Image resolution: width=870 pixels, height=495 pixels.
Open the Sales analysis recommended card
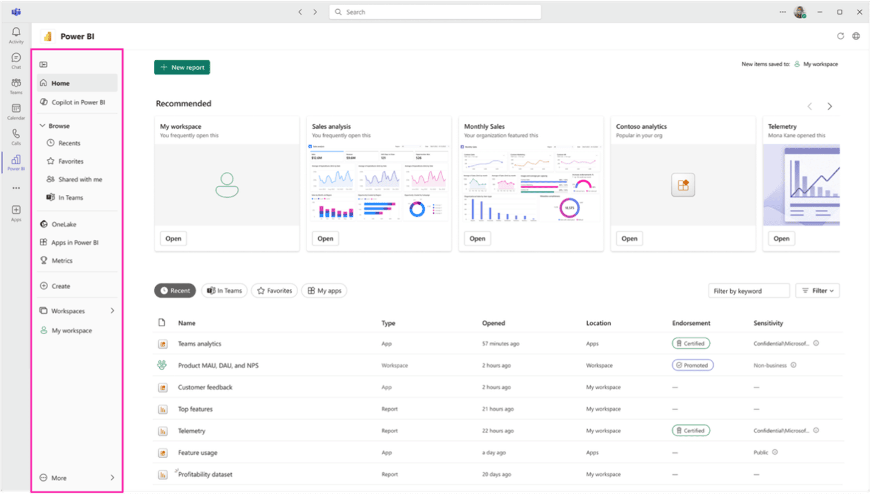(x=325, y=239)
